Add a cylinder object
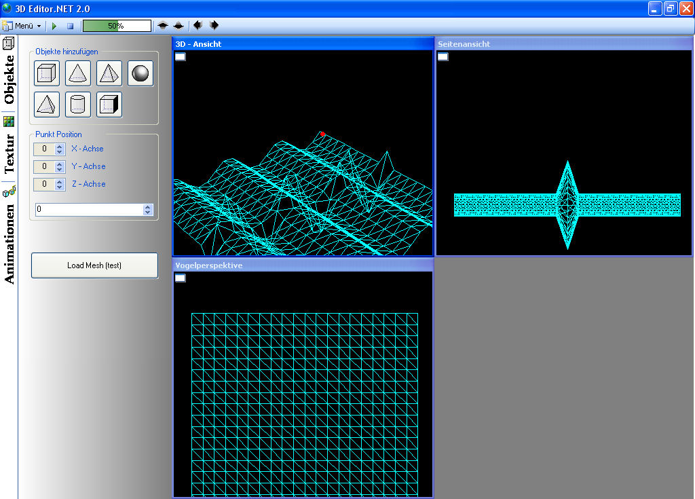 pyautogui.click(x=78, y=105)
